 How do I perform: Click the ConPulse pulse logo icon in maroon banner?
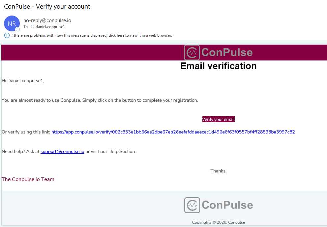[x=192, y=53]
